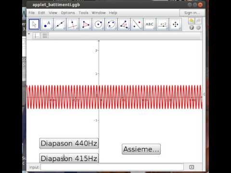The image size is (231, 173).
Task: Open the Options menu
Action: [x=68, y=13]
